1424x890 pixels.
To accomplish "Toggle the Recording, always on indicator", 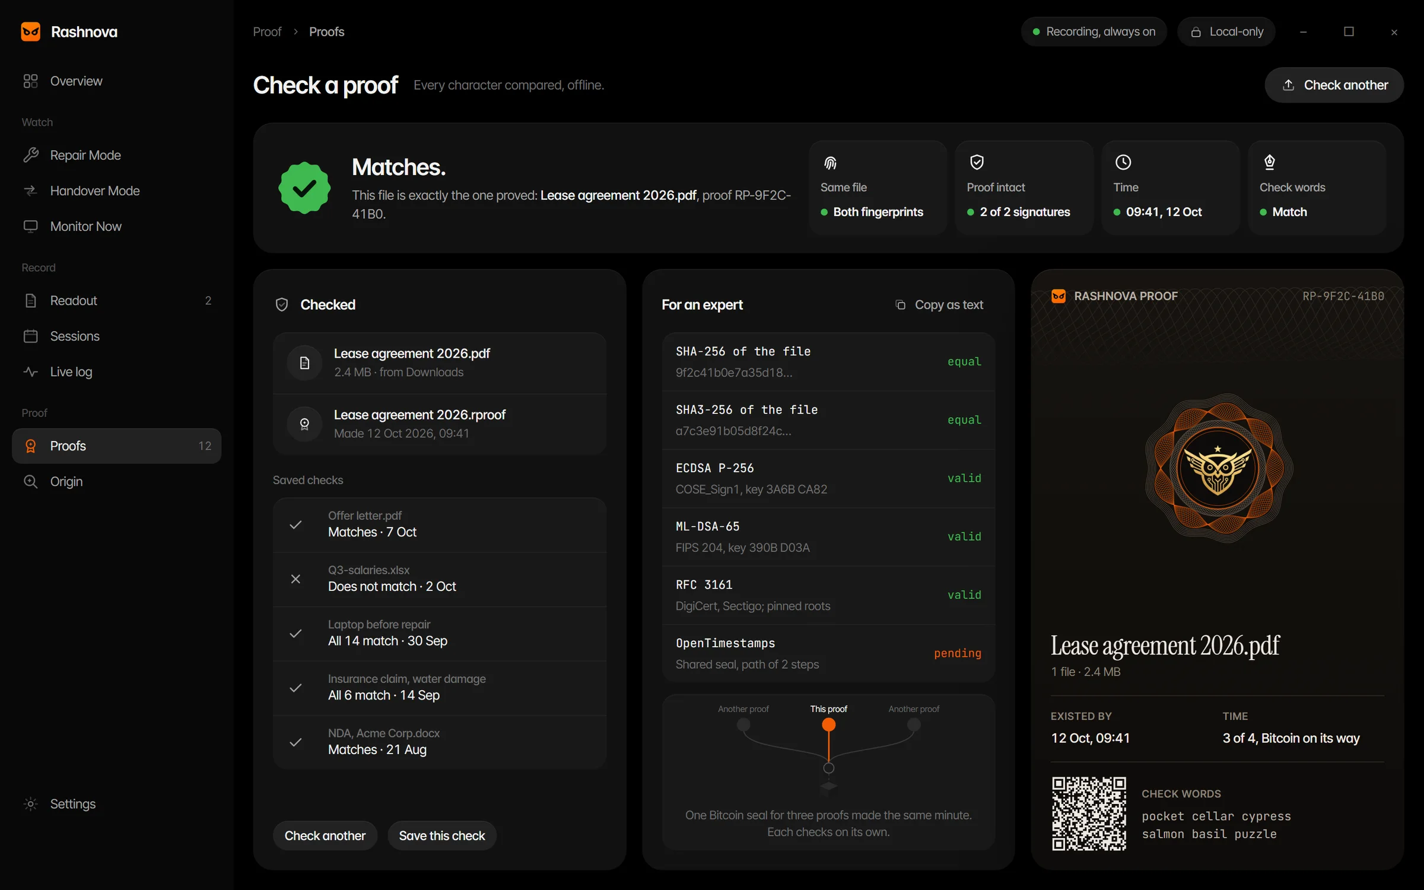I will 1094,32.
